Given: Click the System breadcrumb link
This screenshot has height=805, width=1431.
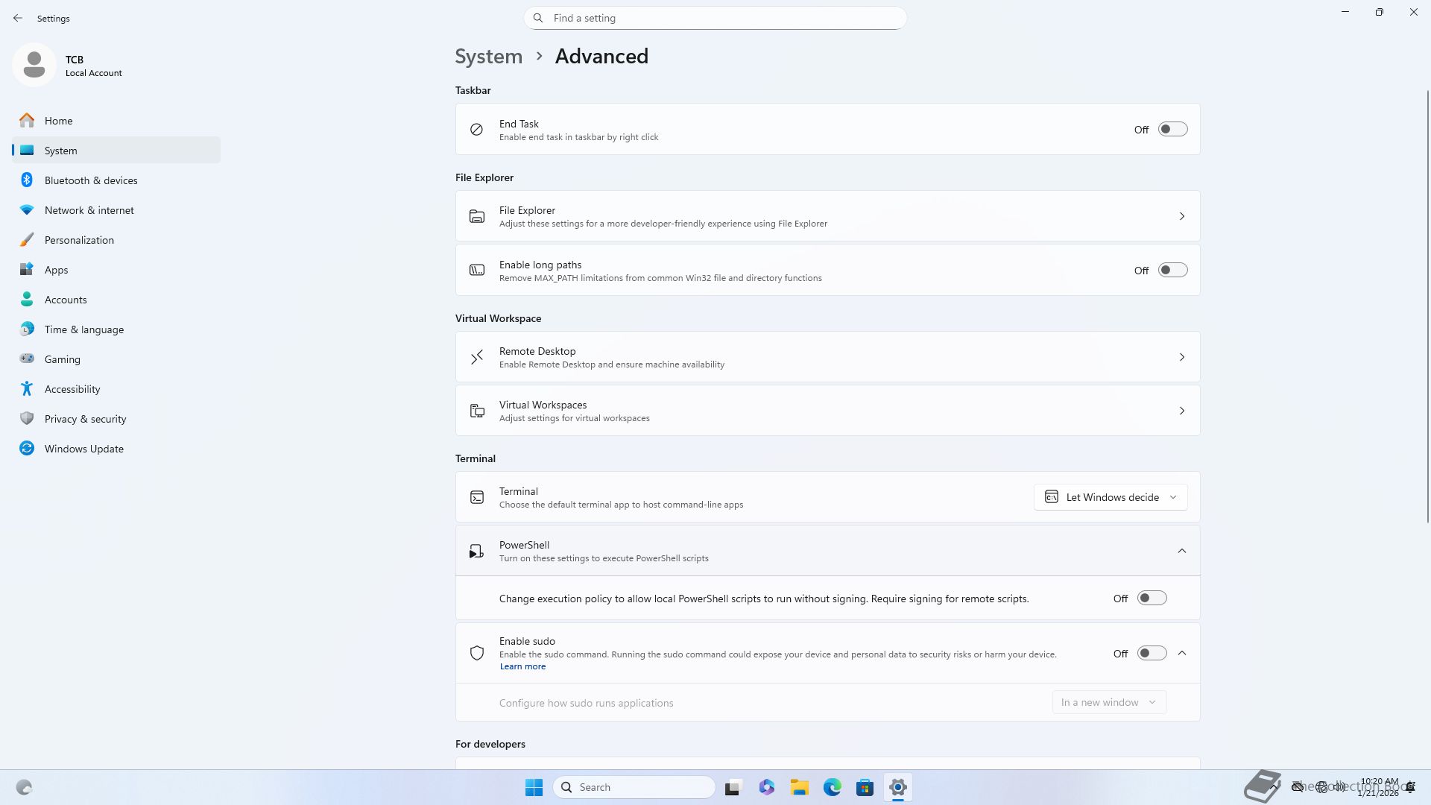Looking at the screenshot, I should coord(489,57).
